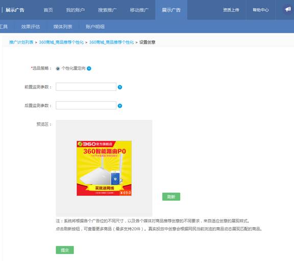The width and height of the screenshot is (294, 261).
Task: Open help tip next to 个性化重定向
Action: pos(89,69)
